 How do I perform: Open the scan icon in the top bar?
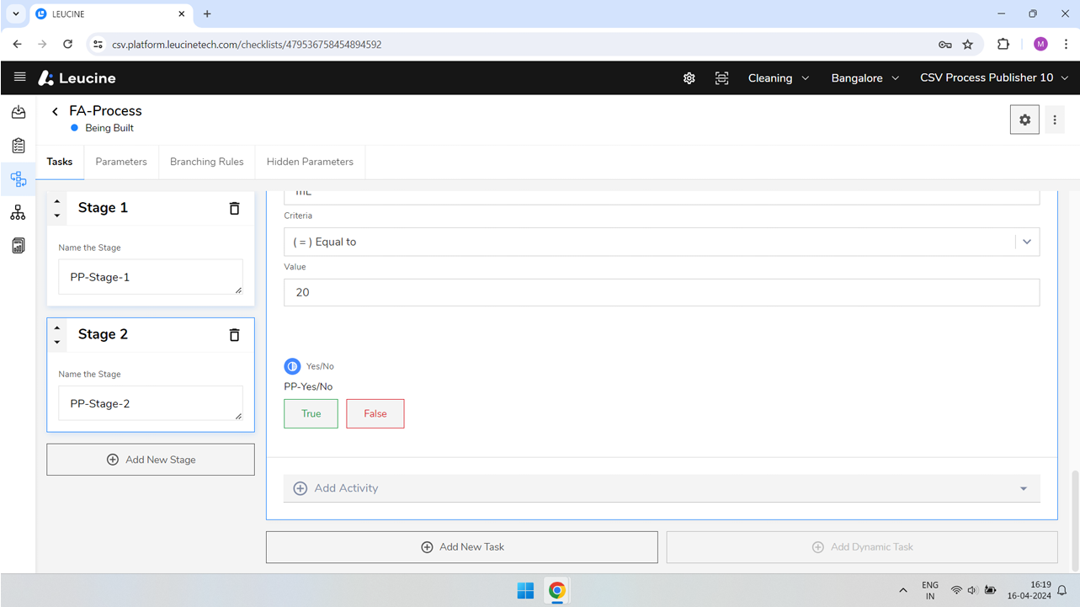click(x=721, y=77)
